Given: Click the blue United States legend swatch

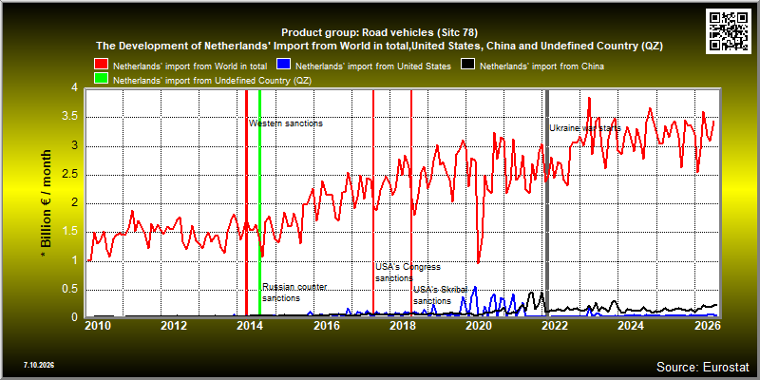Looking at the screenshot, I should pyautogui.click(x=283, y=66).
